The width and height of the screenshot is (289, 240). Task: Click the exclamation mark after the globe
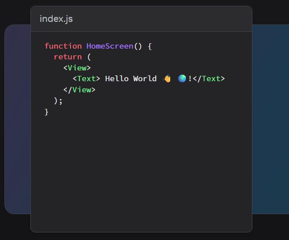190,79
